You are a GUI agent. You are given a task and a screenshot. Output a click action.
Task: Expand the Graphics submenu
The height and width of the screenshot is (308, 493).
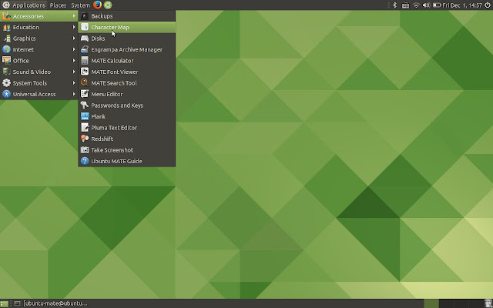click(39, 38)
